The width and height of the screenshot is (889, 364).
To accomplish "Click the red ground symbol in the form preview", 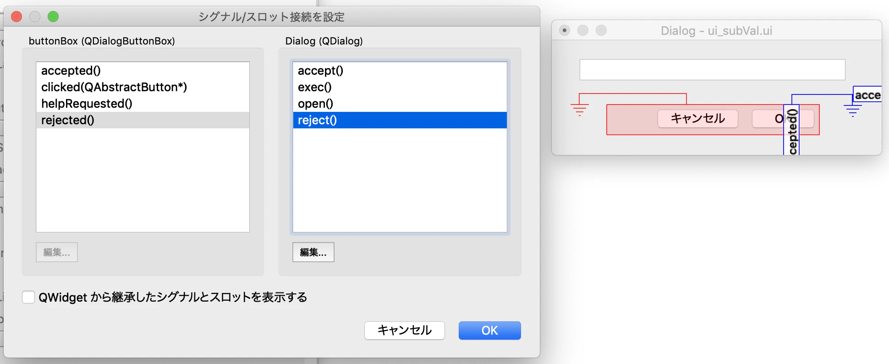I will click(580, 110).
